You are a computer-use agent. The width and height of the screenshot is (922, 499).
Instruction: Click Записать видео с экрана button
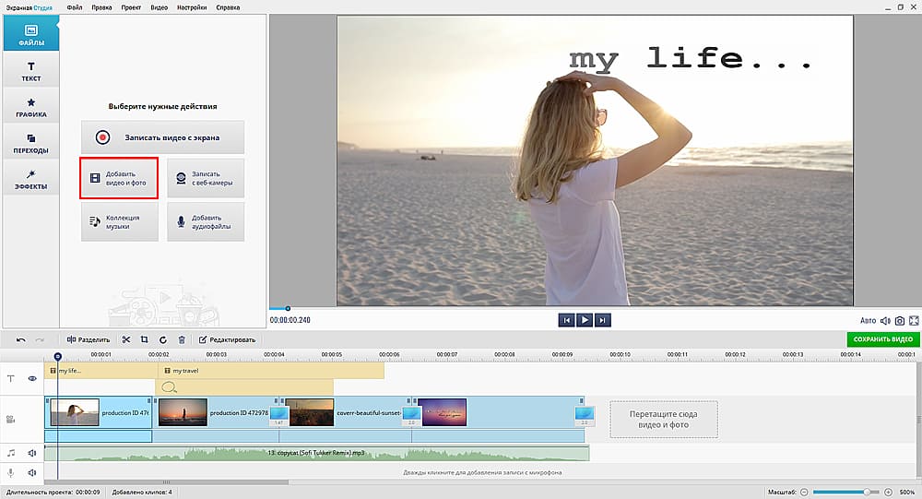point(163,137)
